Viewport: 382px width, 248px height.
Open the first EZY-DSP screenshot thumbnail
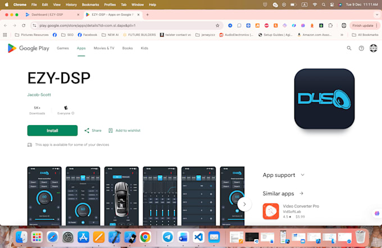click(44, 196)
